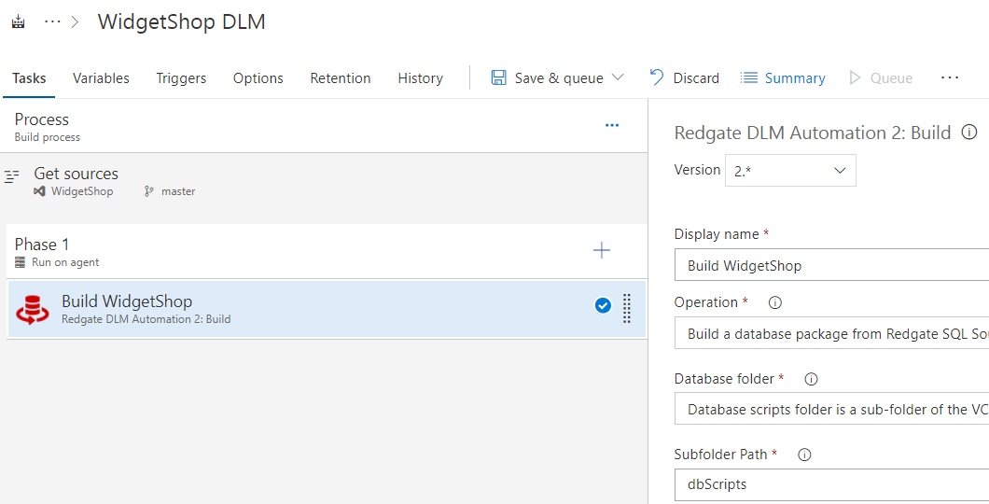The image size is (989, 504).
Task: View the History tab
Action: 420,78
